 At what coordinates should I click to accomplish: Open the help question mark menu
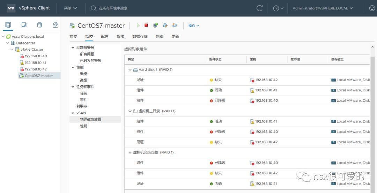(278, 8)
